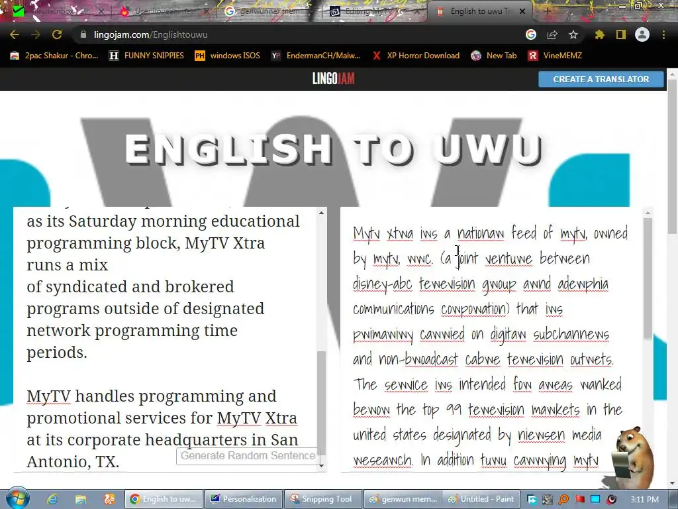Click the hamster mascot image

point(633,457)
